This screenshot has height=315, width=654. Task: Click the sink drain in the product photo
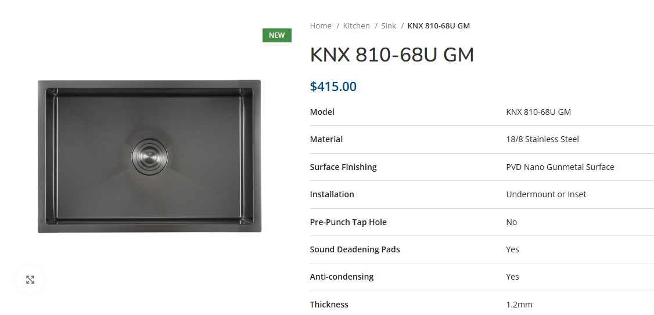[x=149, y=157]
